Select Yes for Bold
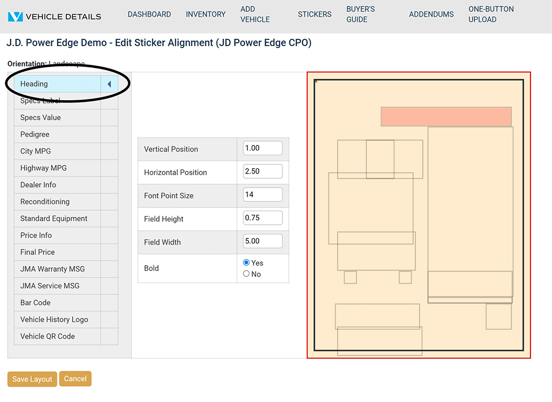 pos(246,262)
